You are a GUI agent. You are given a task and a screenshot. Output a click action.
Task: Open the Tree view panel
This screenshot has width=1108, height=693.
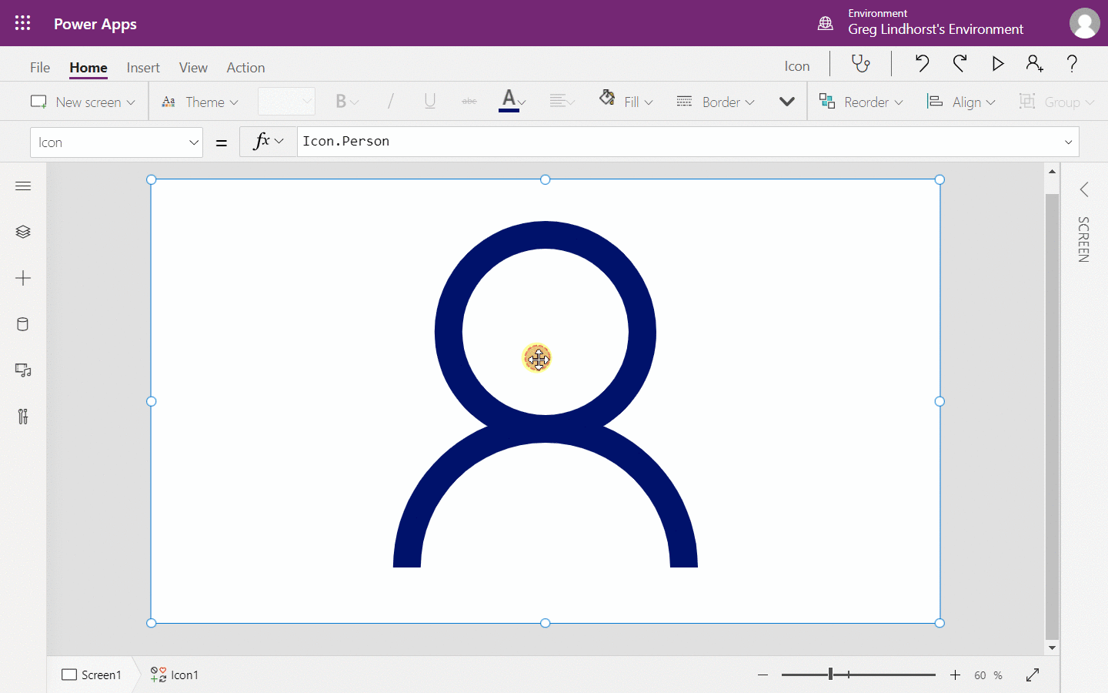tap(23, 231)
